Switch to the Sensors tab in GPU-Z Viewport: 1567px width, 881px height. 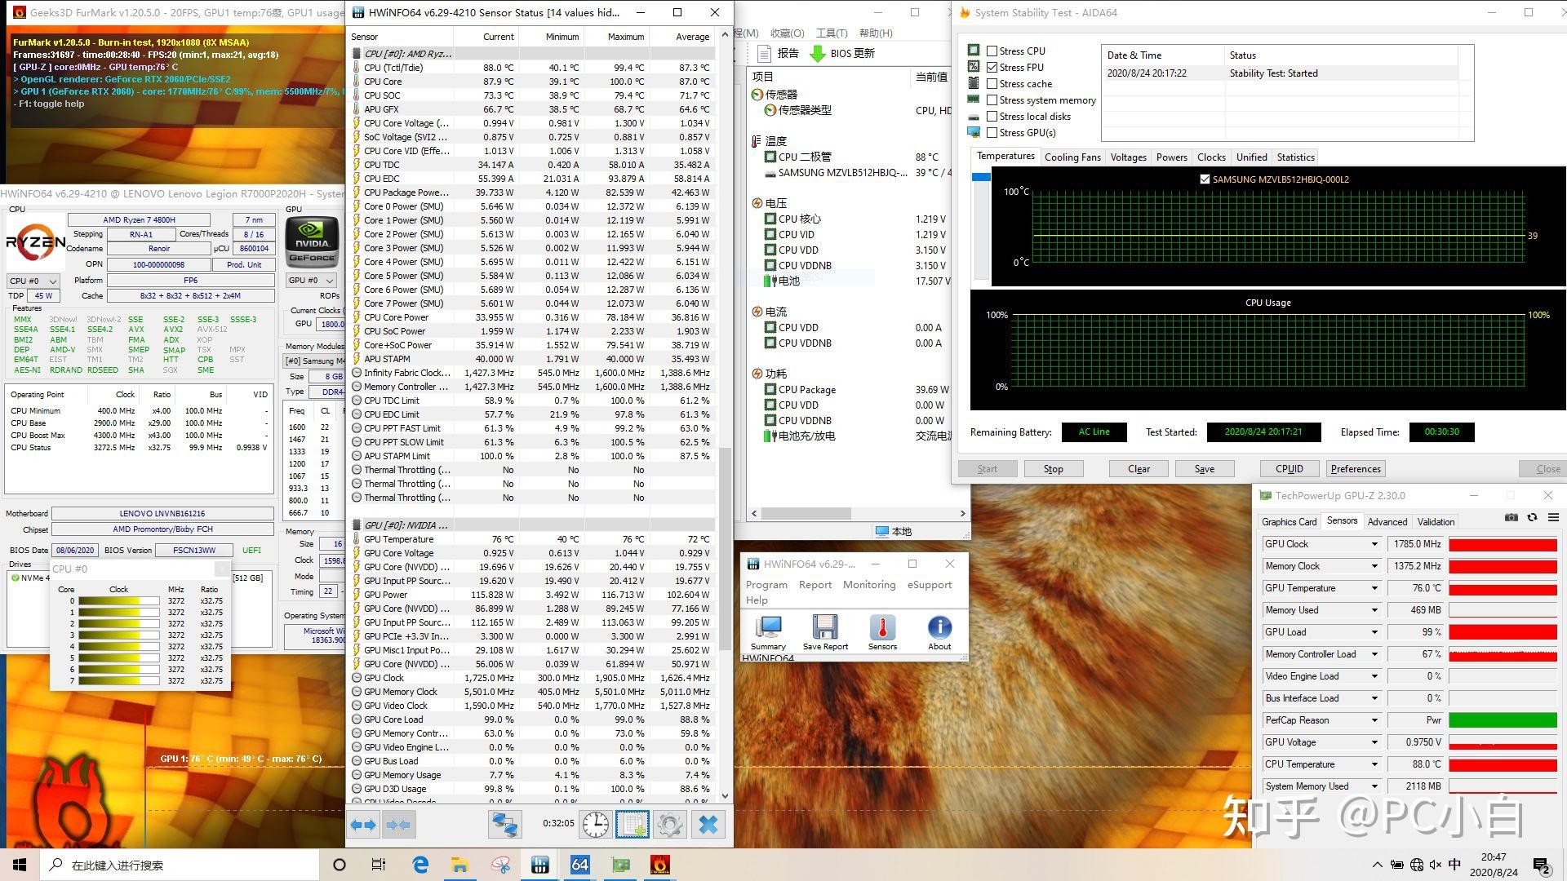1343,520
